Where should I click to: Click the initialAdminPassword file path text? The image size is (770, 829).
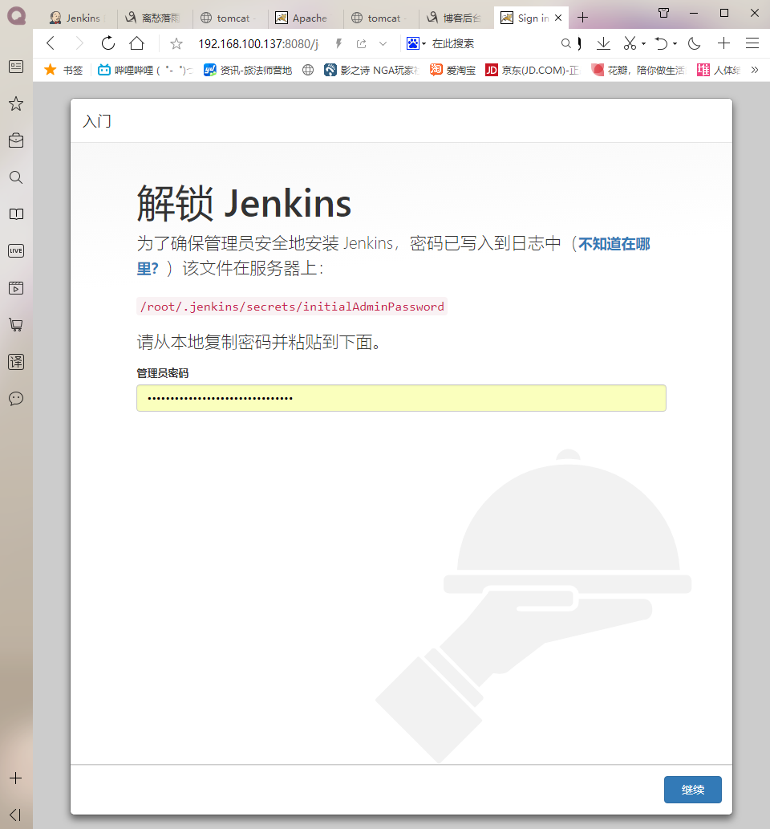[x=292, y=307]
